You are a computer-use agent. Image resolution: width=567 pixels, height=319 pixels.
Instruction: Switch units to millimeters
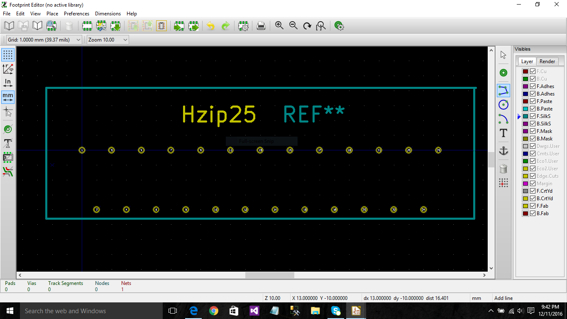tap(8, 97)
